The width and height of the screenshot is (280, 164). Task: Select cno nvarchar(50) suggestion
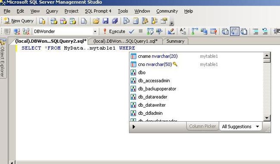pyautogui.click(x=196, y=64)
